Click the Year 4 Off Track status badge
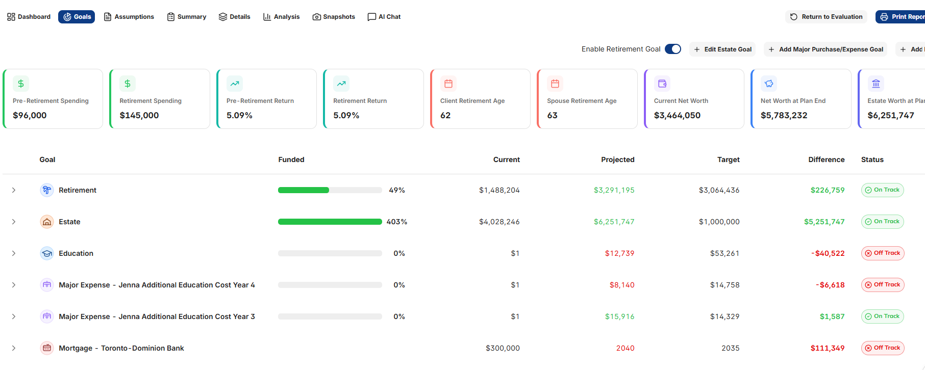Image resolution: width=925 pixels, height=370 pixels. coord(883,285)
